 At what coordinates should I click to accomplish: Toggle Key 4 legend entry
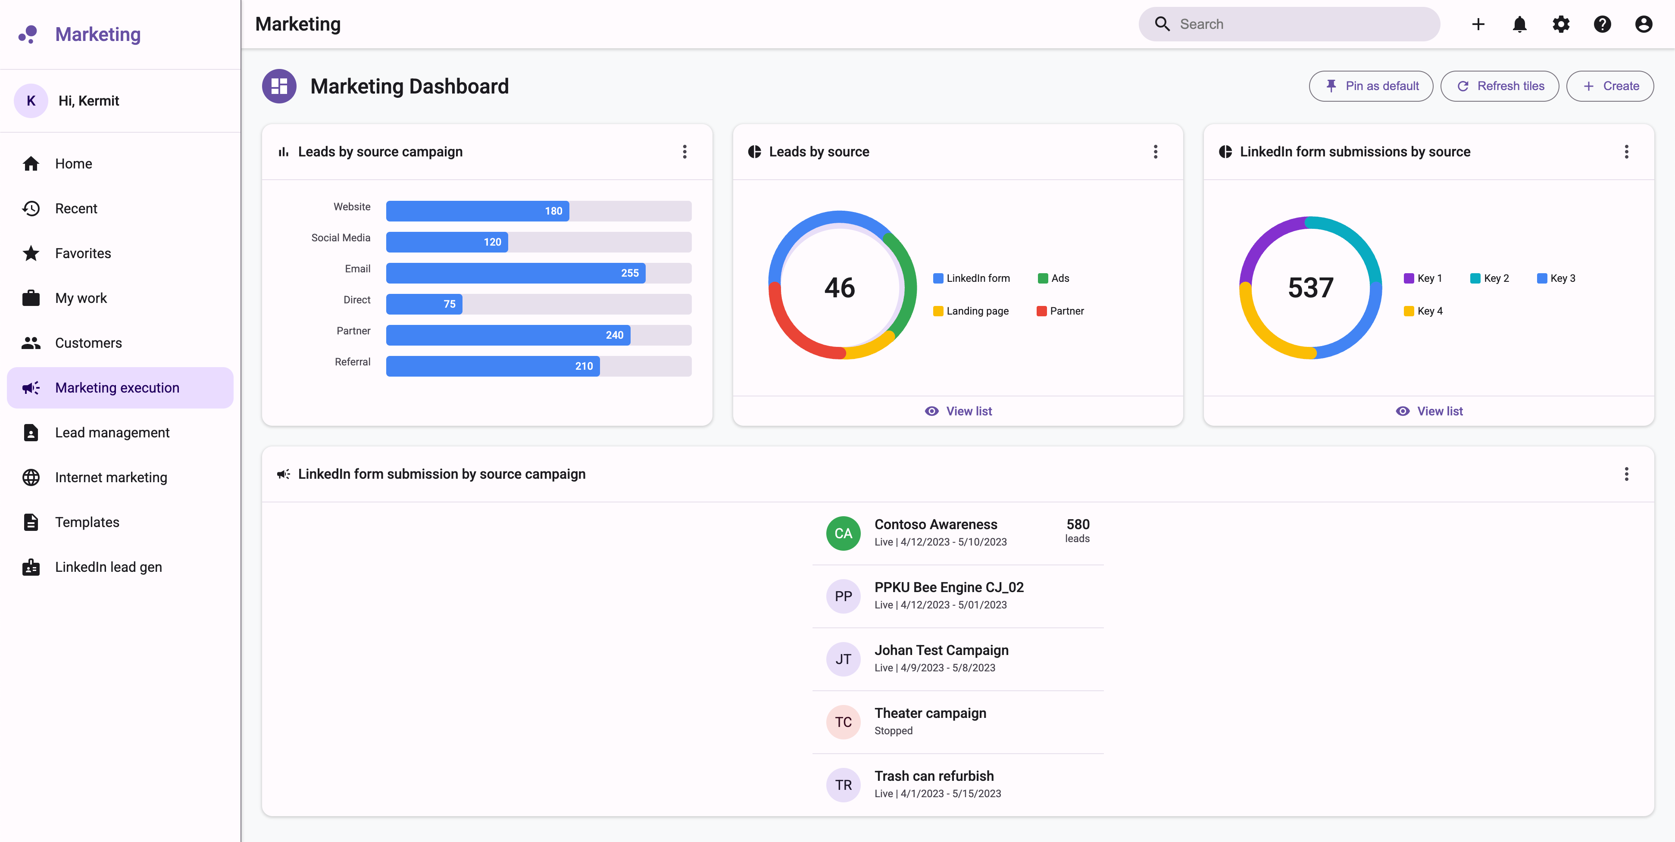point(1423,311)
